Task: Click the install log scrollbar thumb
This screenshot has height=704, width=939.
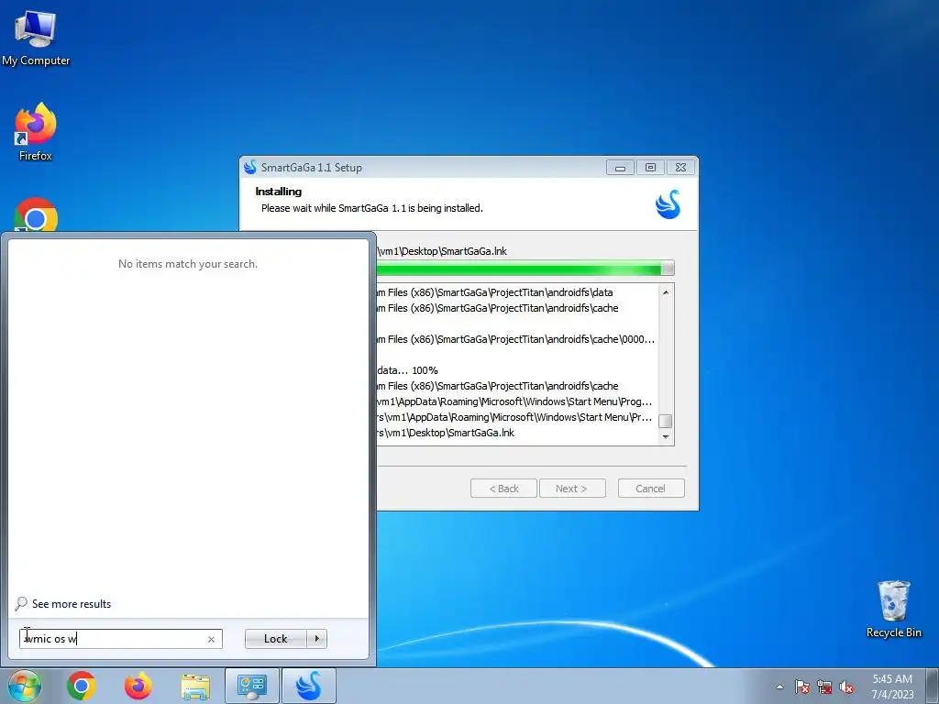Action: pos(666,421)
